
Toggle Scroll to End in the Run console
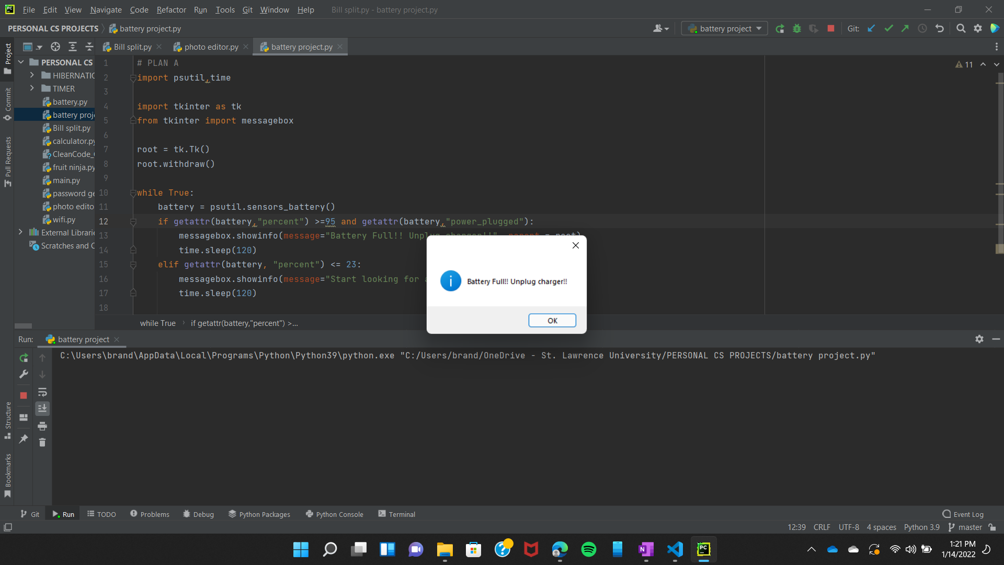pos(42,409)
